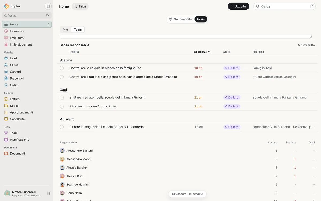This screenshot has height=201, width=321.
Task: Click the Stato column header
Action: [x=227, y=52]
